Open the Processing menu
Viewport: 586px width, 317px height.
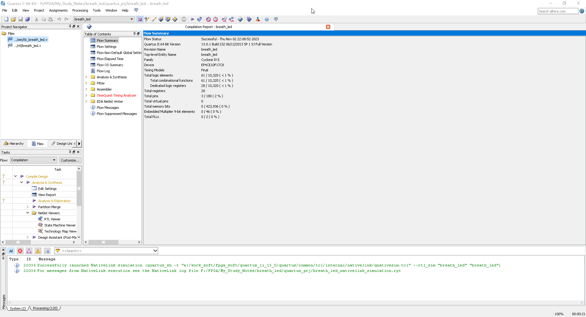pyautogui.click(x=80, y=10)
